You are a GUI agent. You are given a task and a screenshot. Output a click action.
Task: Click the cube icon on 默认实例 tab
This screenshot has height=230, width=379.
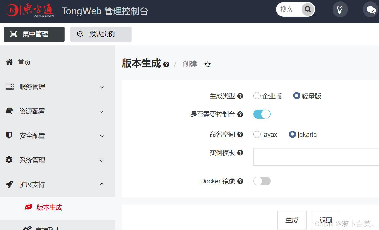[80, 34]
